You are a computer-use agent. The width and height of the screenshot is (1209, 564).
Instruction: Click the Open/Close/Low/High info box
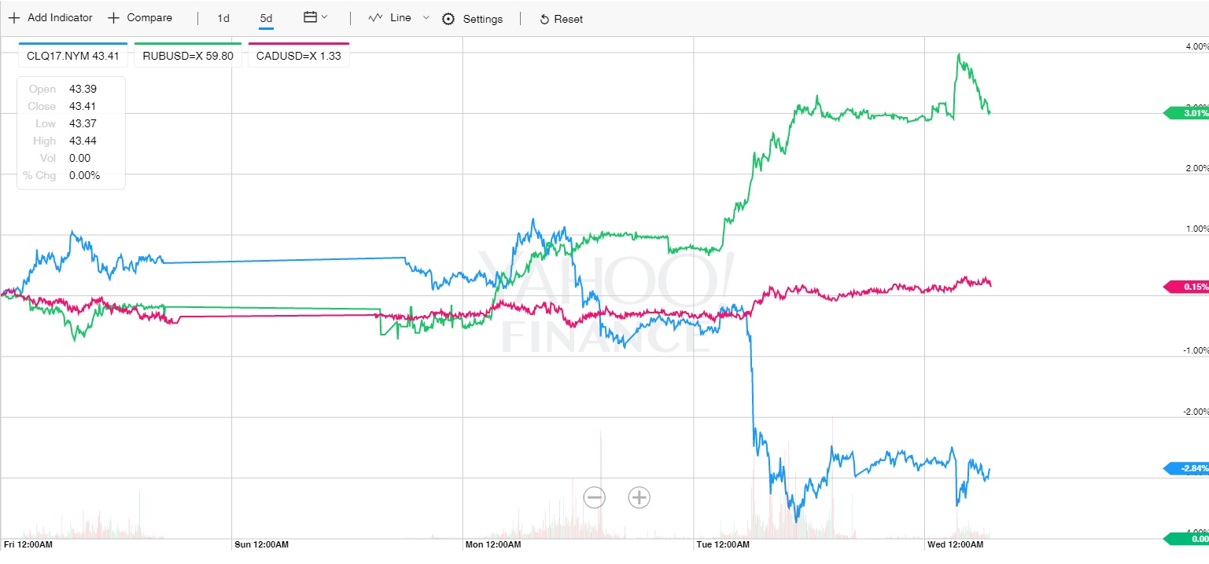tap(72, 132)
